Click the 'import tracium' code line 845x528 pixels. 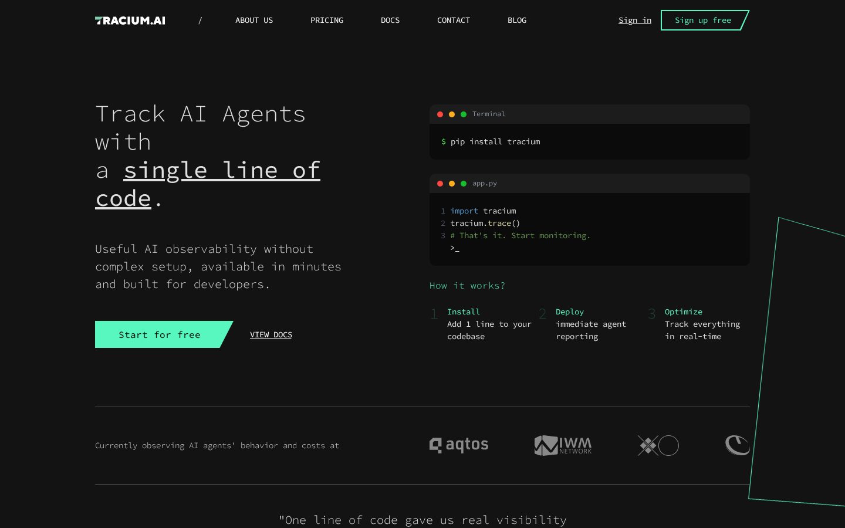[x=483, y=211]
